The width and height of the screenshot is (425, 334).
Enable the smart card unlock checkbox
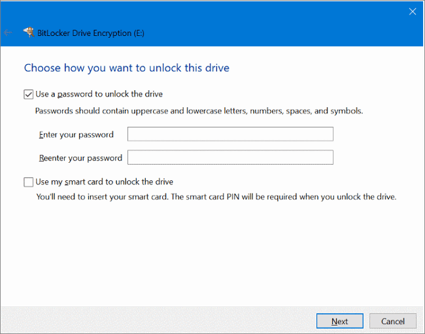(28, 182)
